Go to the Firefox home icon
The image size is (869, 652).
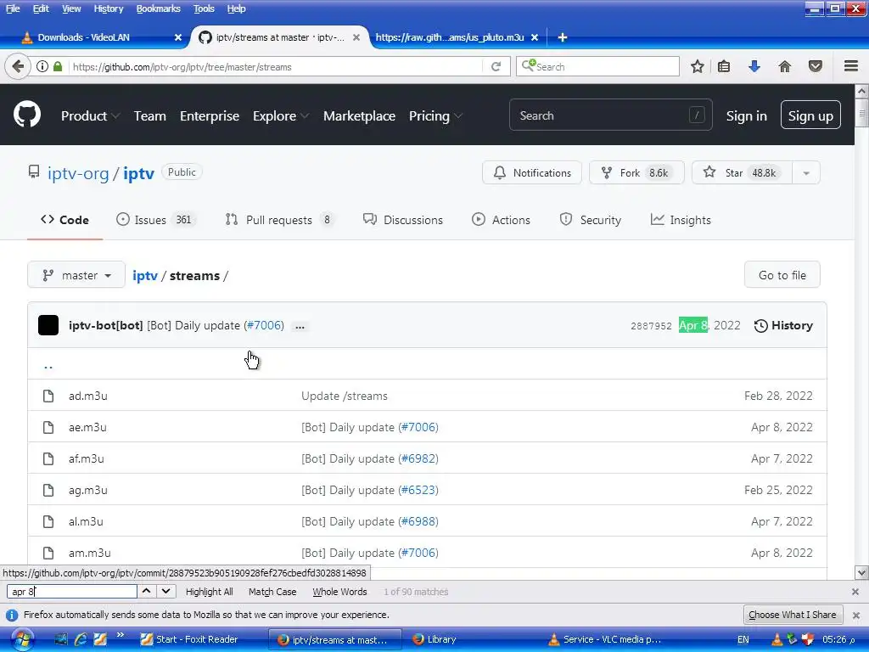point(785,66)
